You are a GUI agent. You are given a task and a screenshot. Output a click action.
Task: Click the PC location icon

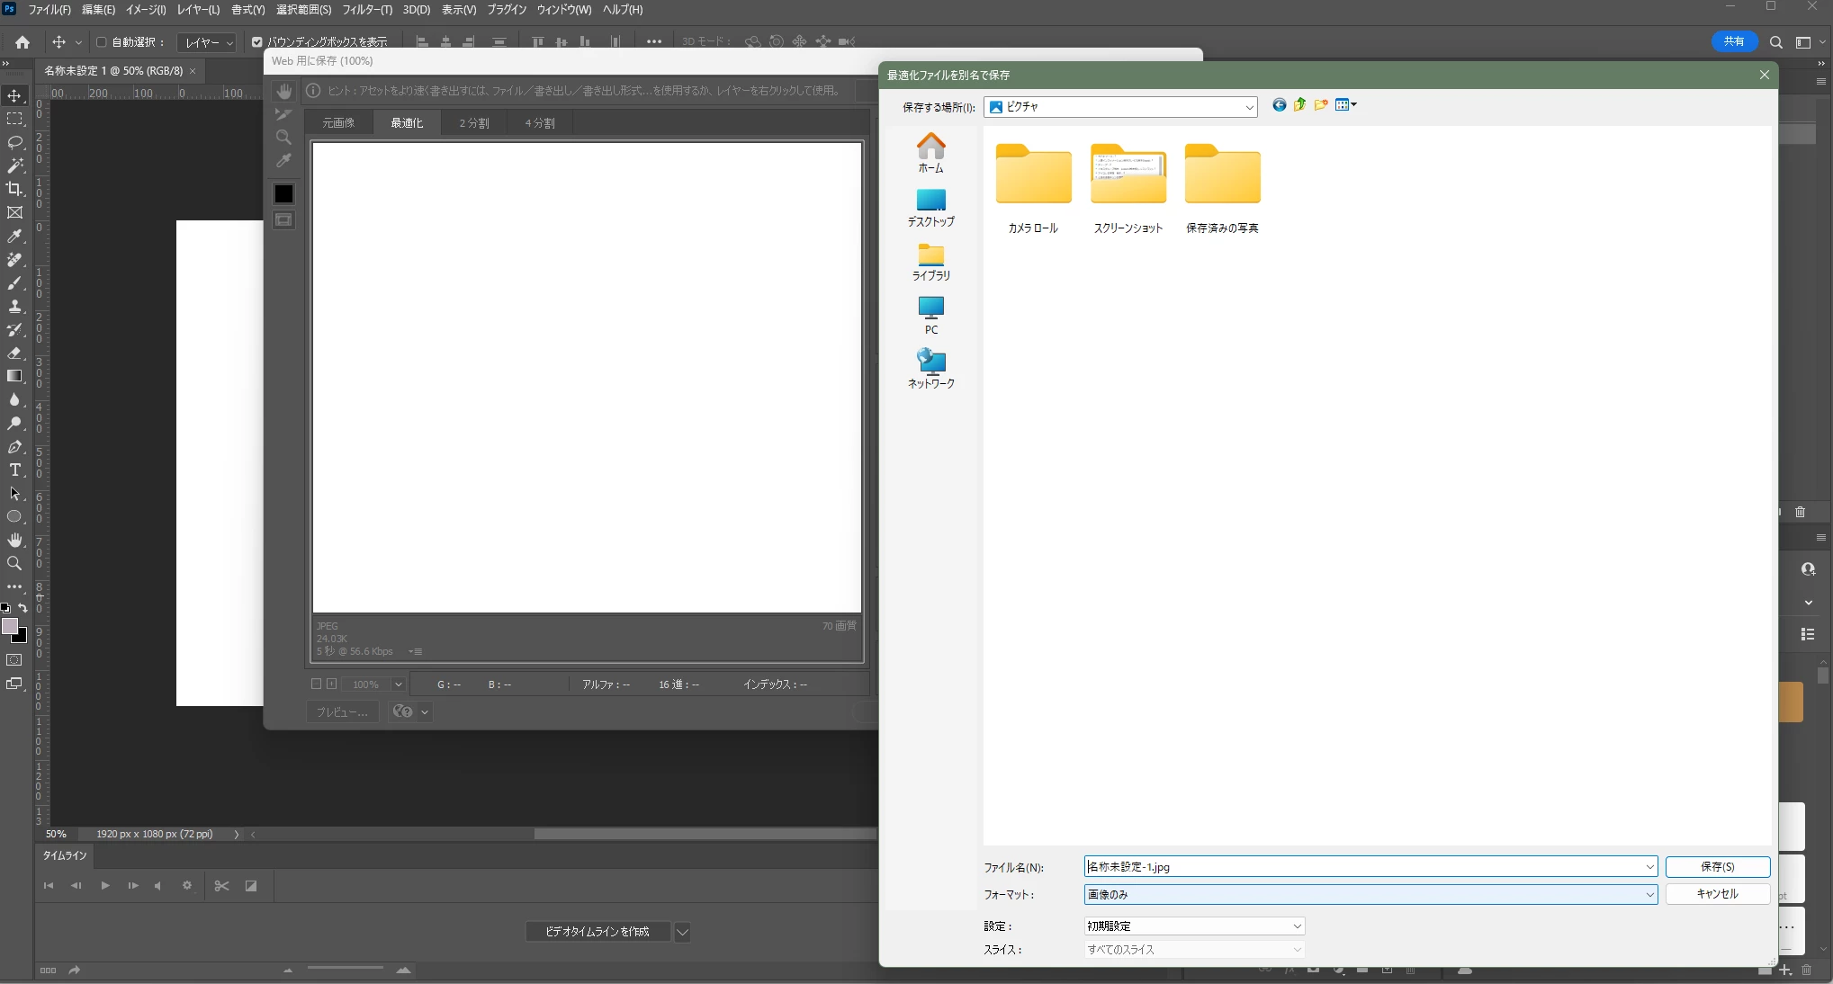930,315
